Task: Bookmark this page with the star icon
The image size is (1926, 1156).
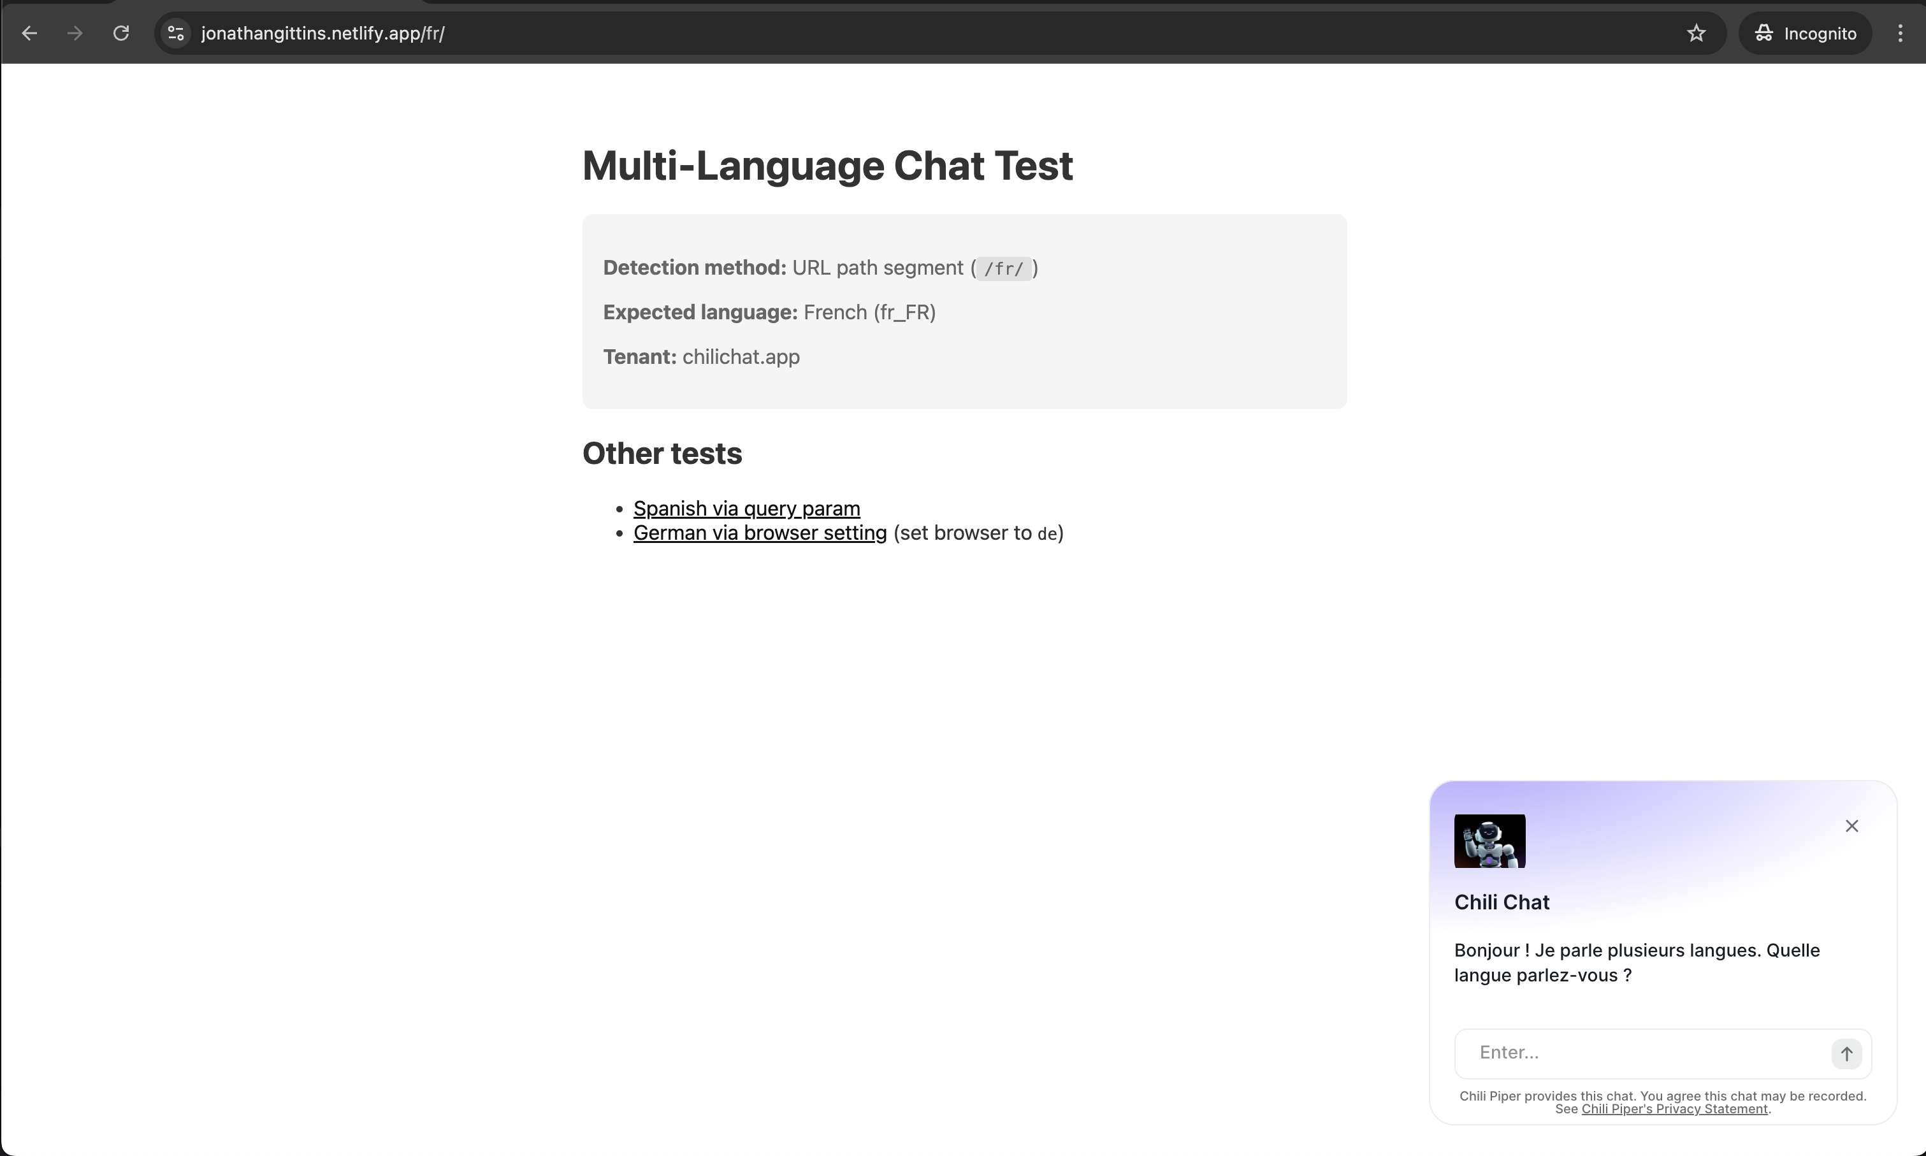Action: (x=1697, y=33)
